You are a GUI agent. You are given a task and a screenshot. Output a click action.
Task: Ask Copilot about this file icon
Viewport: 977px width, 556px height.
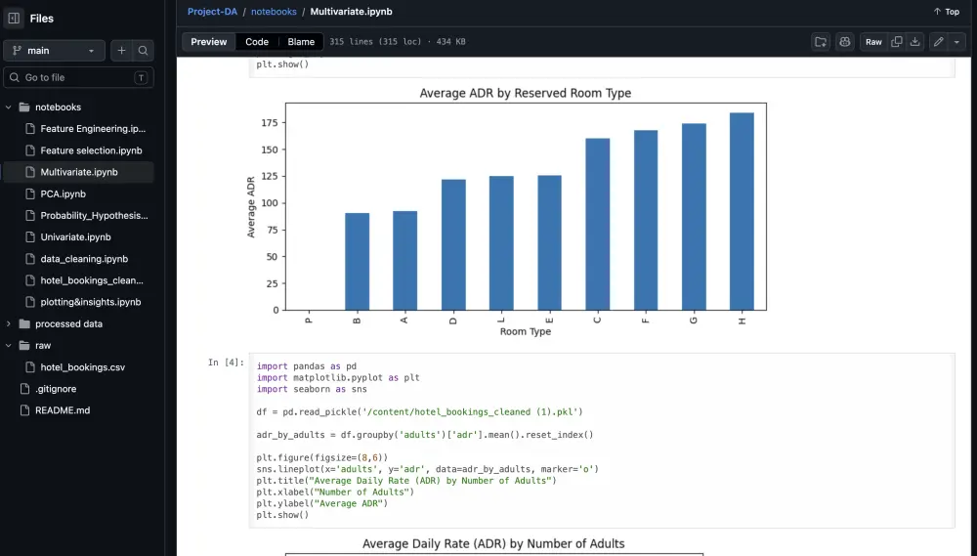point(845,42)
